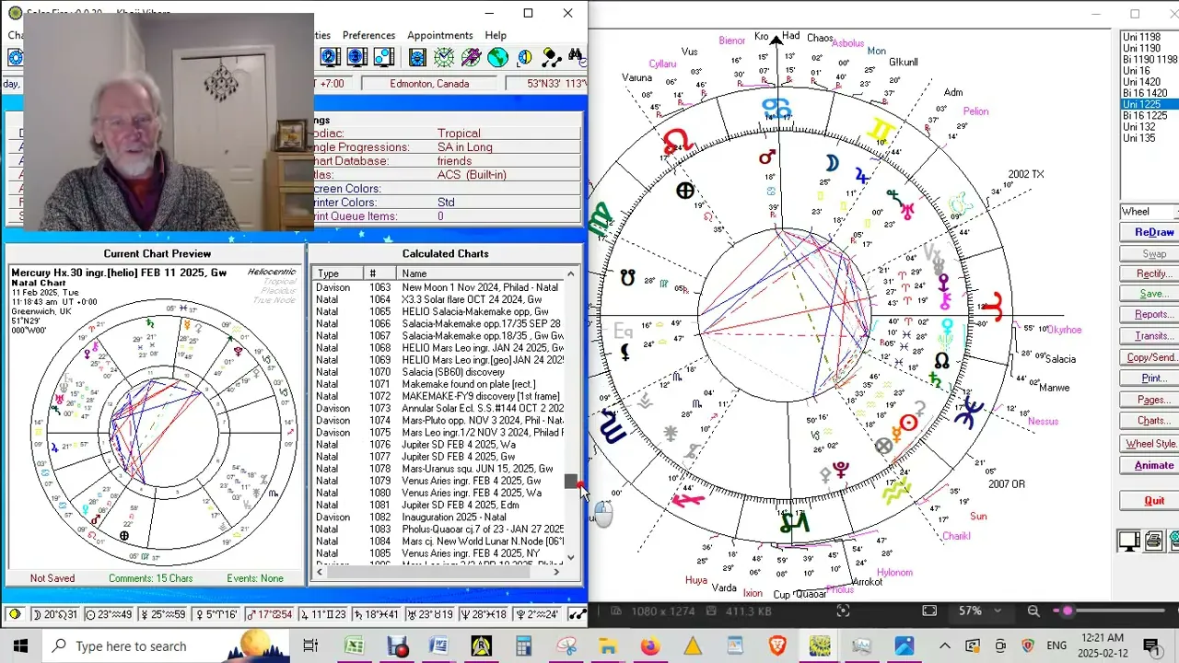
Task: Open the Help menu
Action: [x=496, y=35]
